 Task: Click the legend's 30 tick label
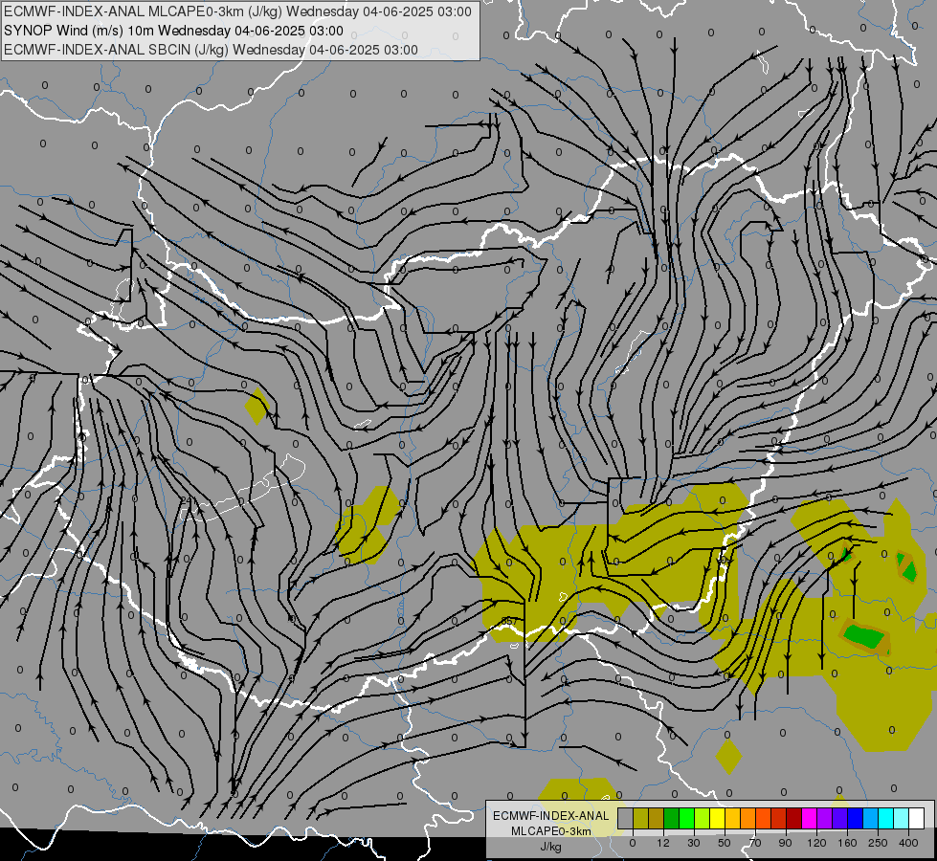pyautogui.click(x=694, y=843)
